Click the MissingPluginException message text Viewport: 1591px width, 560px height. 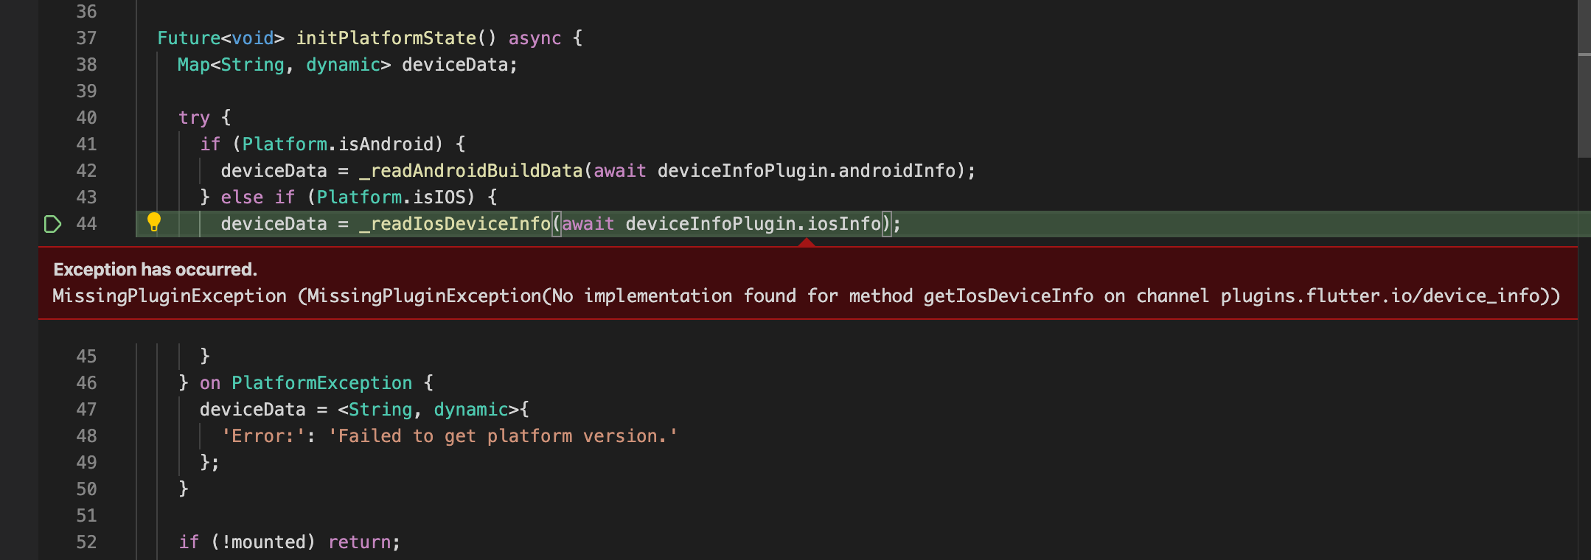807,296
